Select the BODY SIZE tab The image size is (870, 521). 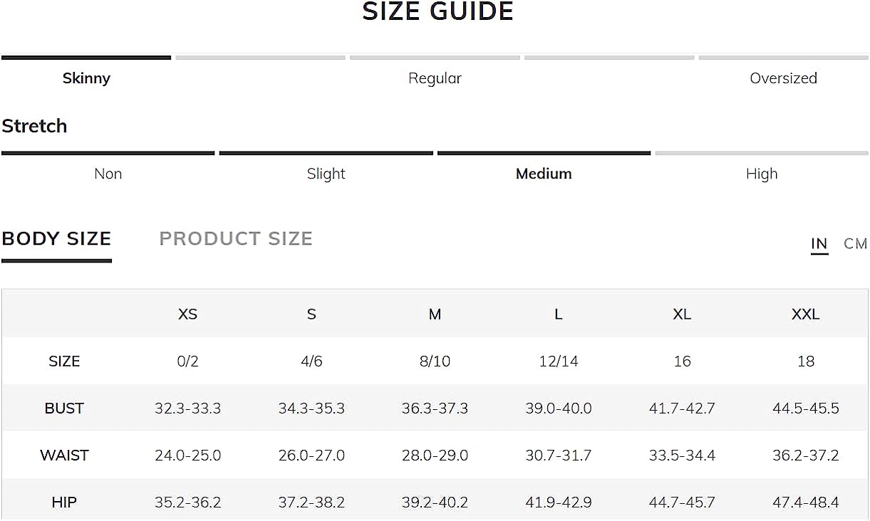[56, 238]
